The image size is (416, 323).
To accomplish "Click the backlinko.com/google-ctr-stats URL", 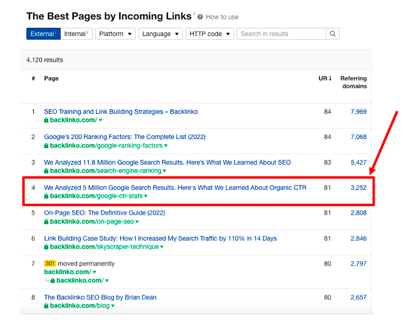I will (96, 196).
